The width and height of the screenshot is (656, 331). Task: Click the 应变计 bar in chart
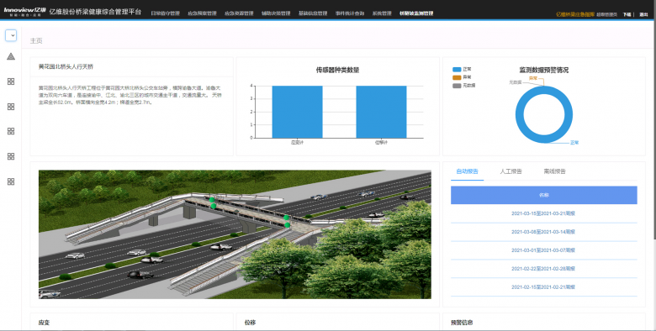tap(297, 112)
